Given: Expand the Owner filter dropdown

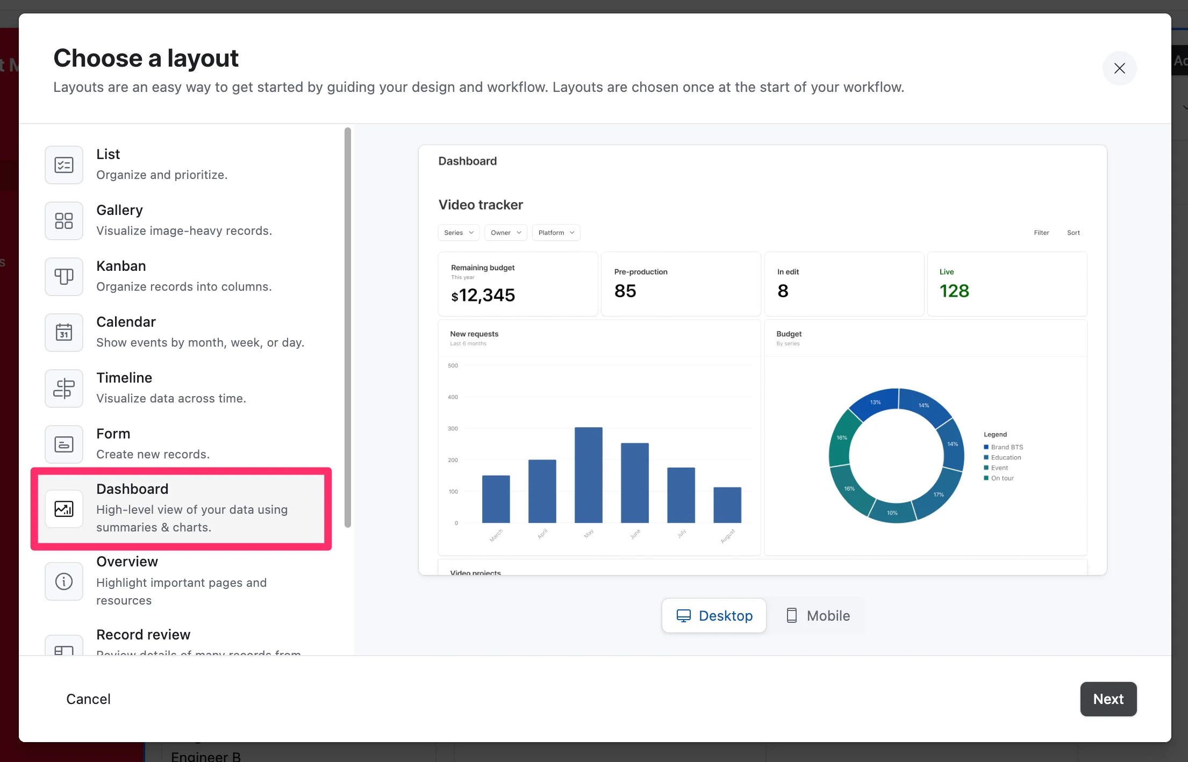Looking at the screenshot, I should 505,233.
